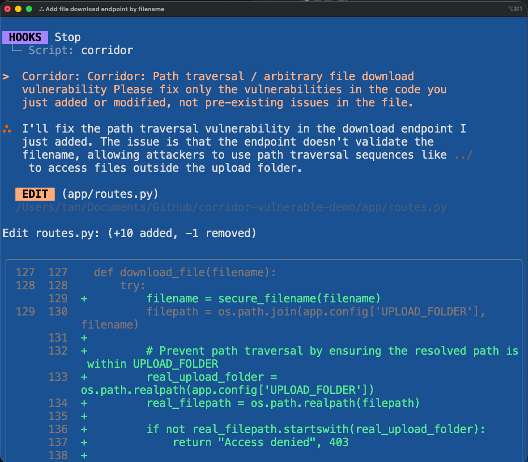This screenshot has width=528, height=462.
Task: Click the 'if not real_filepath.startswith' line
Action: (316, 429)
